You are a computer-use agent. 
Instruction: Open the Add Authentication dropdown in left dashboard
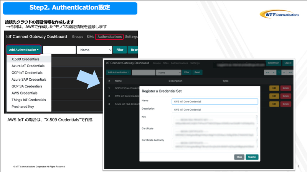pos(23,50)
